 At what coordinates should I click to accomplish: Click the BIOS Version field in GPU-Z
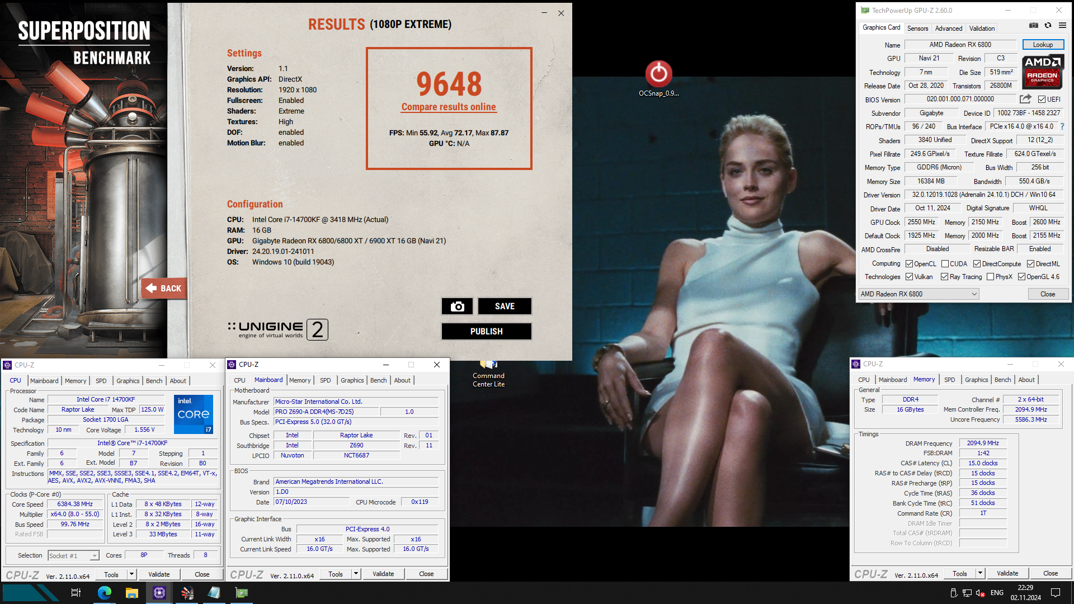pos(960,99)
